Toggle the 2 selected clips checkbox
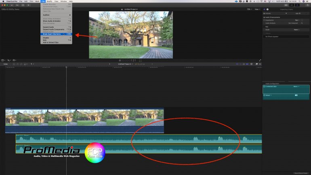The width and height of the screenshot is (311, 175). click(x=264, y=87)
